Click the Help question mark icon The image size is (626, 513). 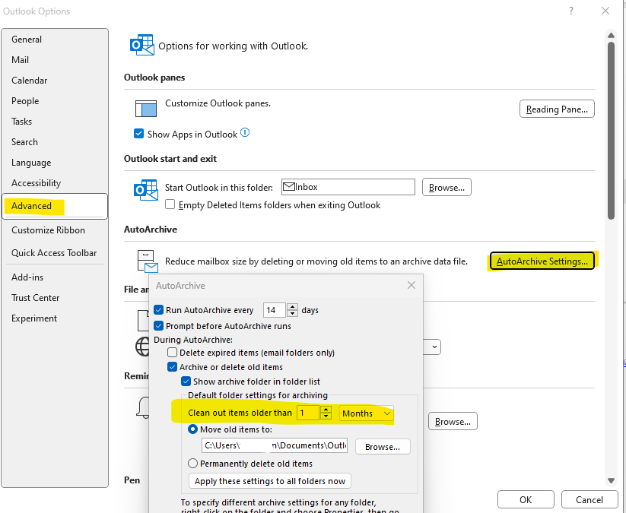click(x=571, y=11)
